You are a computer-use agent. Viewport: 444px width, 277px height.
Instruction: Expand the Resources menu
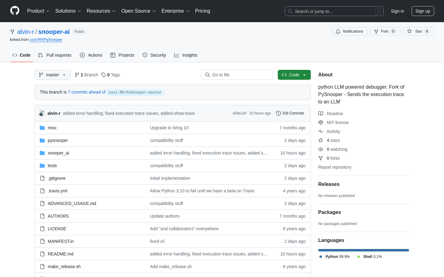[x=101, y=11]
